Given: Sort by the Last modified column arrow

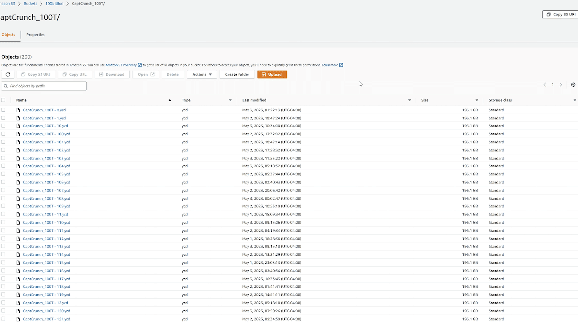Looking at the screenshot, I should [x=409, y=100].
